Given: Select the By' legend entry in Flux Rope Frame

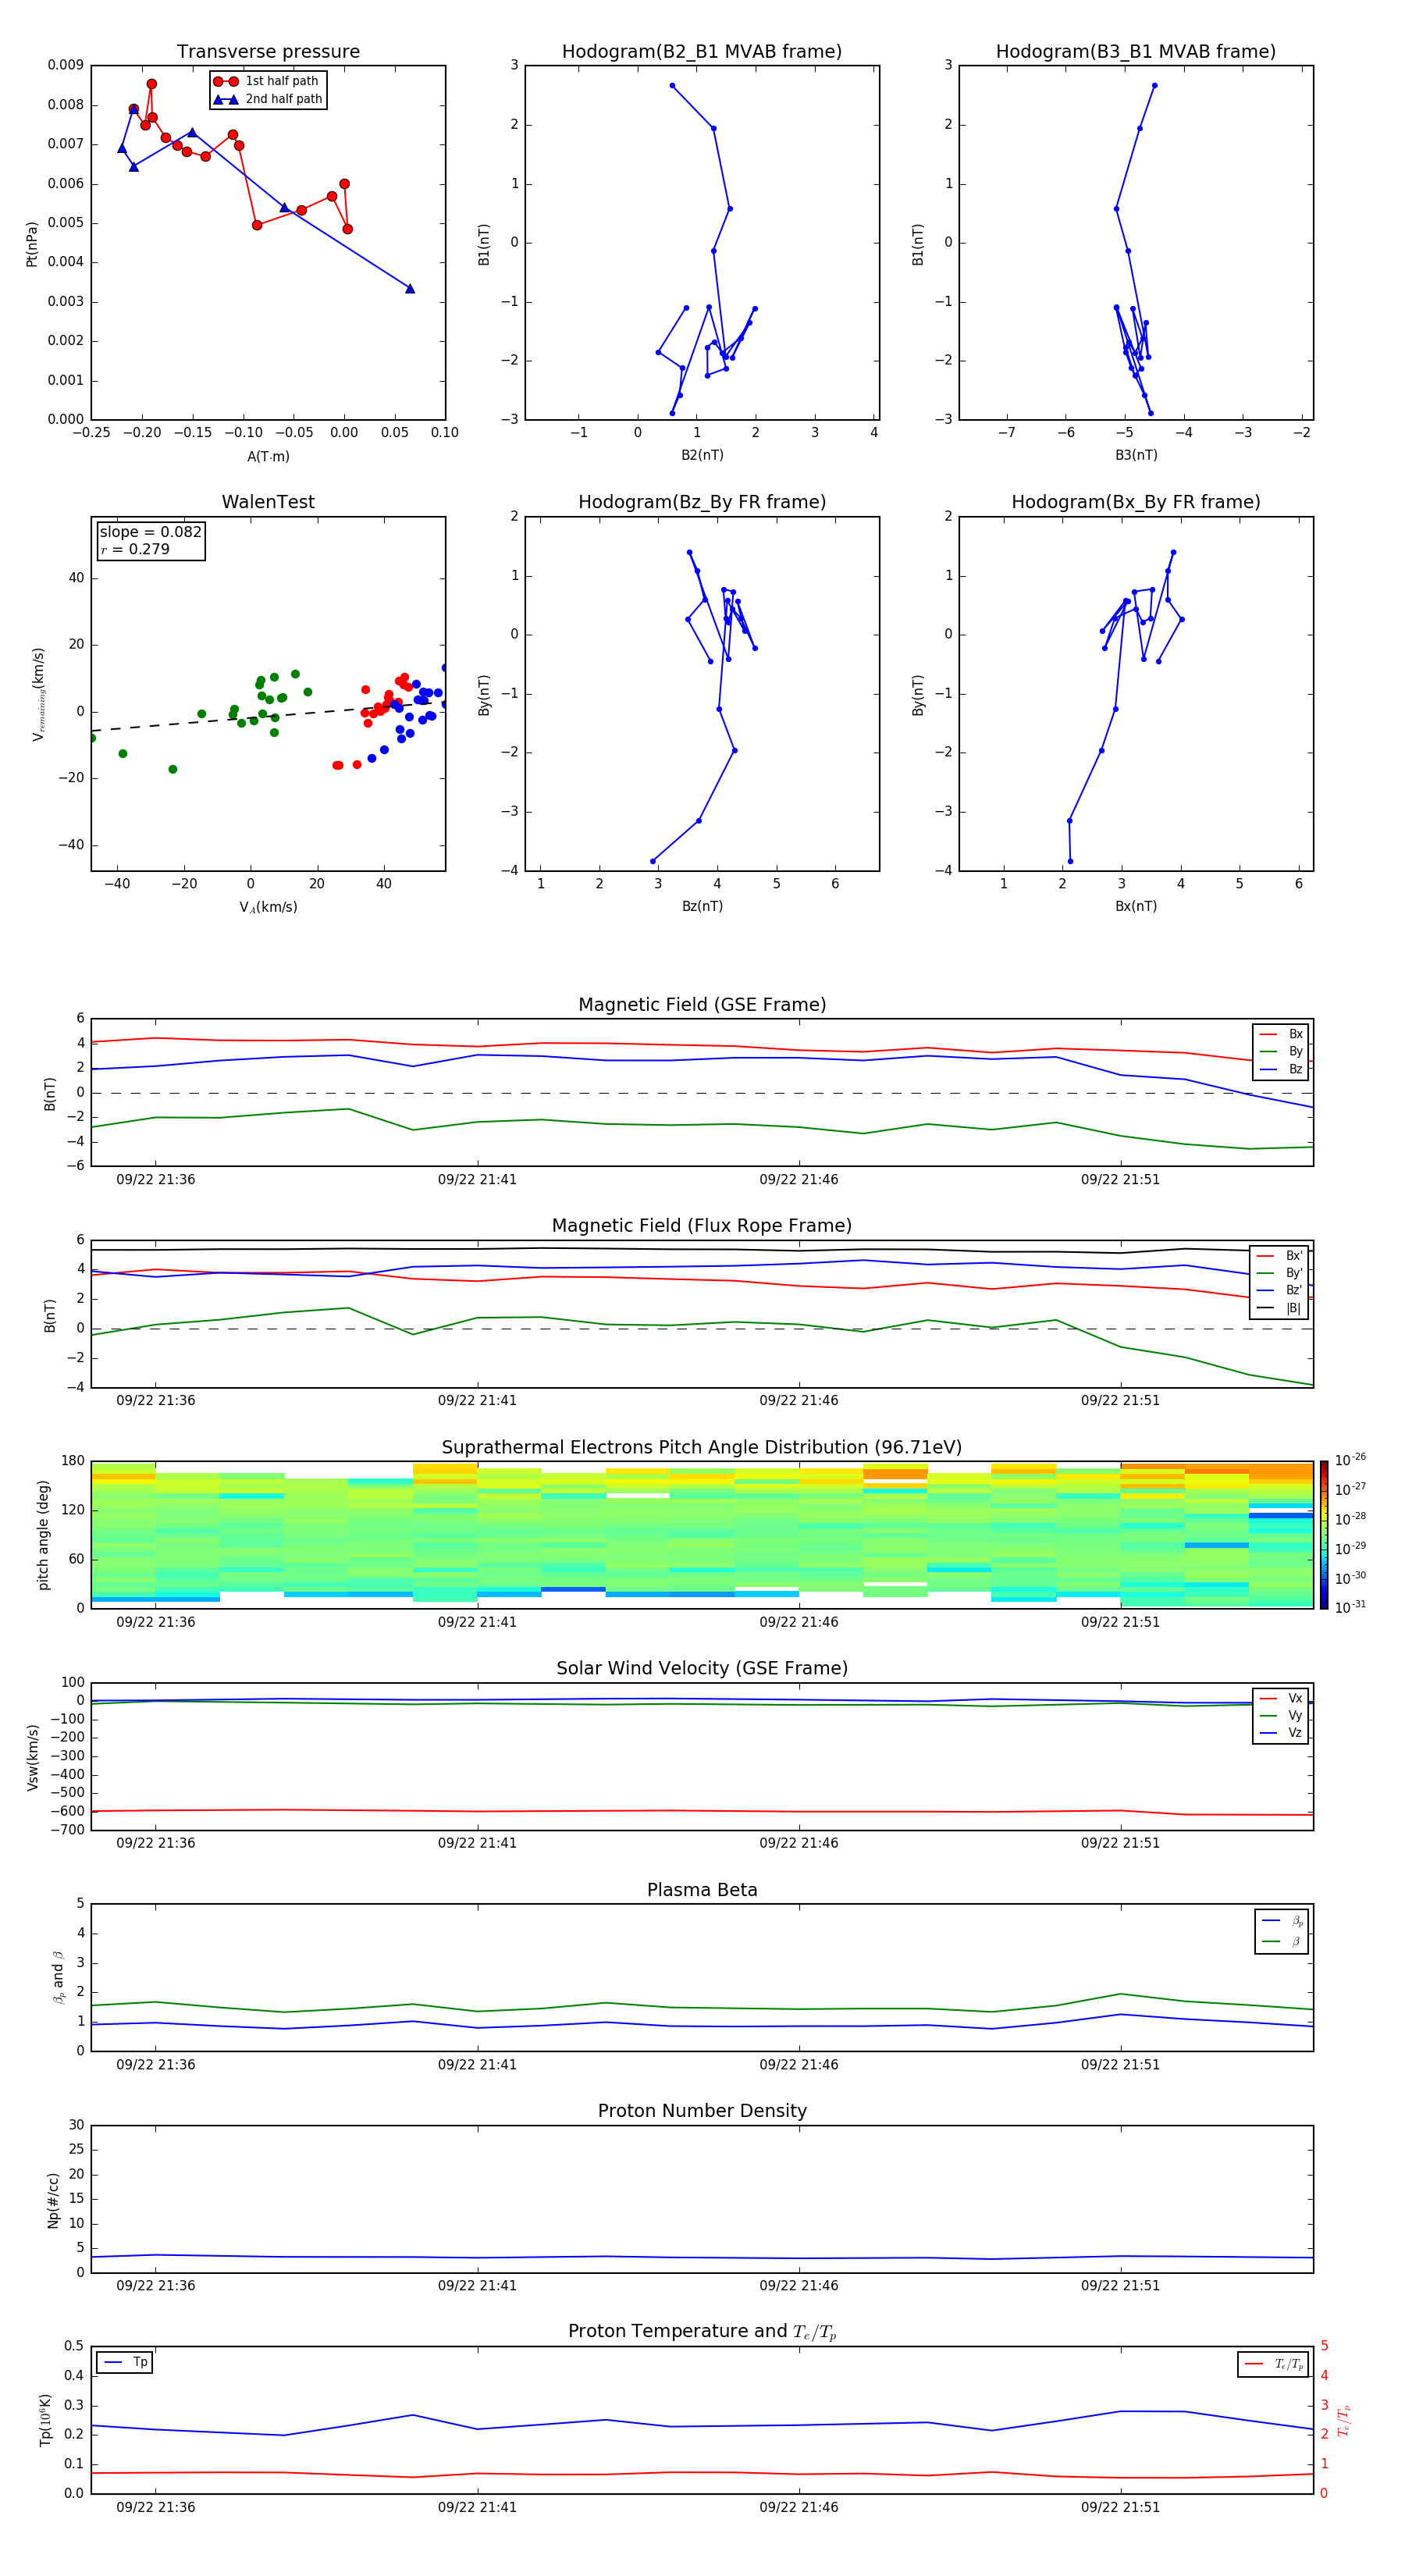Looking at the screenshot, I should coord(1279,1273).
